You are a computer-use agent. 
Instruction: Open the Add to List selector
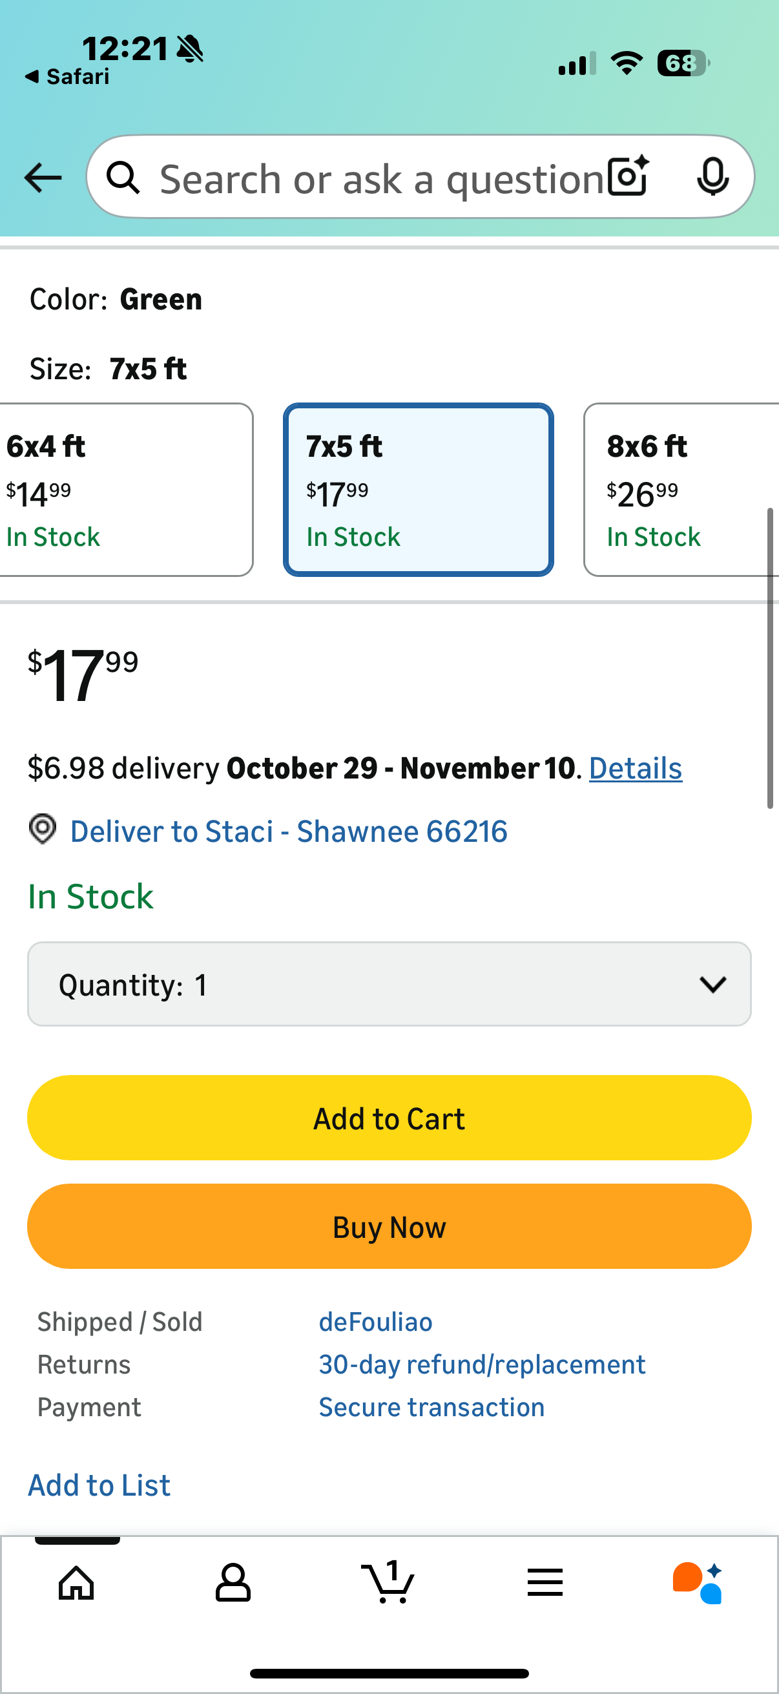[99, 1485]
